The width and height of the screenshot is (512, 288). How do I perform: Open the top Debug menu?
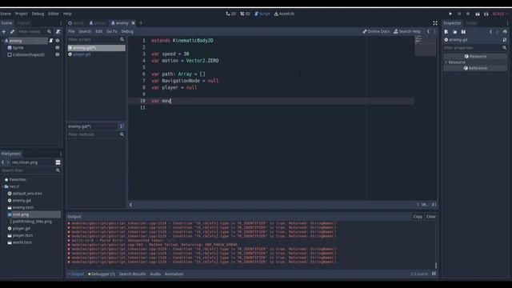coord(38,14)
